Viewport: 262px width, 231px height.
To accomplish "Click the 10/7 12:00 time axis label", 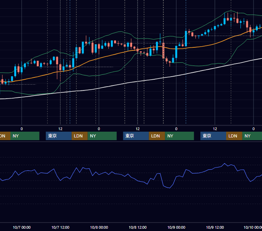I will tap(60, 227).
